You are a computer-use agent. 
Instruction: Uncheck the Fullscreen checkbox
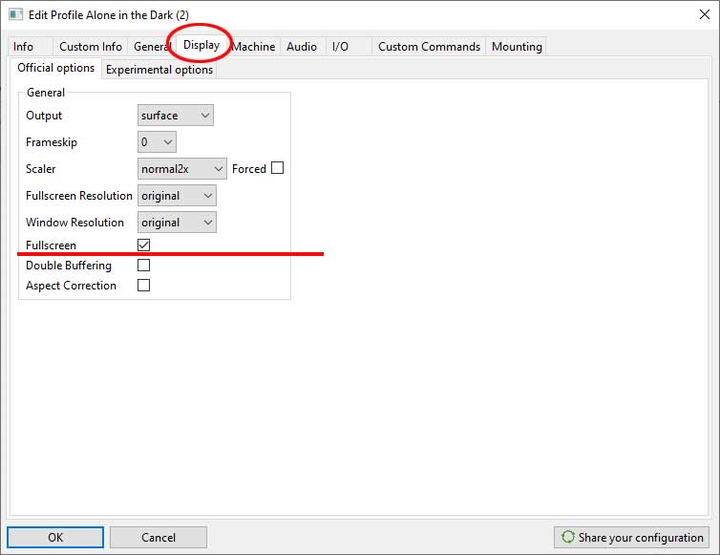coord(144,245)
